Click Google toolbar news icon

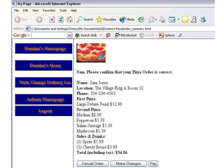(x=108, y=35)
